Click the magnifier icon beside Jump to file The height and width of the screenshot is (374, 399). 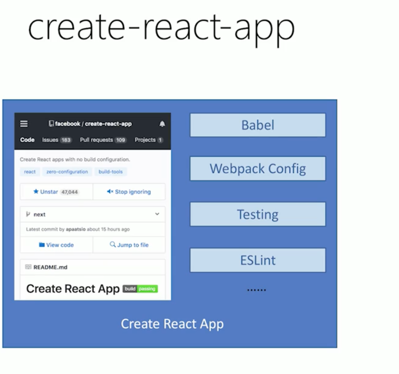click(113, 244)
